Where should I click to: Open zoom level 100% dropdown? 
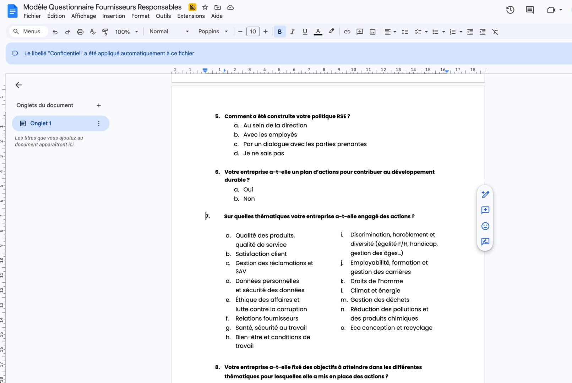(127, 32)
